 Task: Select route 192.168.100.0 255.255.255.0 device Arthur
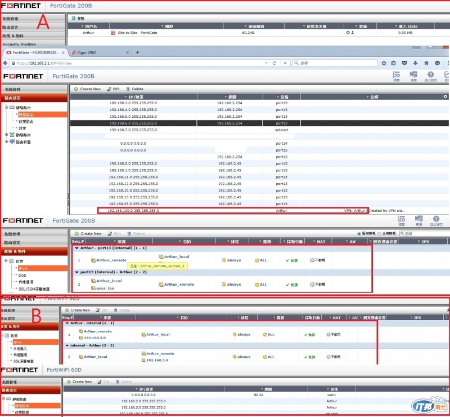click(259, 211)
